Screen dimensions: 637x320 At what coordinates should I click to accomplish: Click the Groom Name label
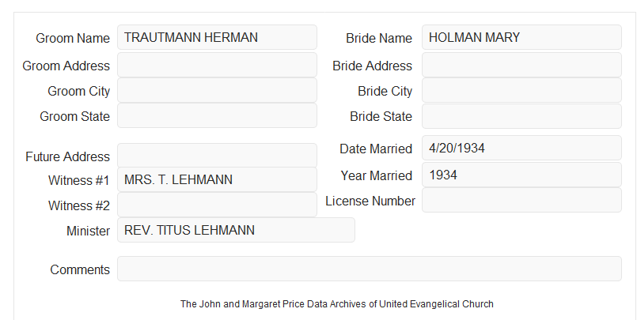(73, 38)
